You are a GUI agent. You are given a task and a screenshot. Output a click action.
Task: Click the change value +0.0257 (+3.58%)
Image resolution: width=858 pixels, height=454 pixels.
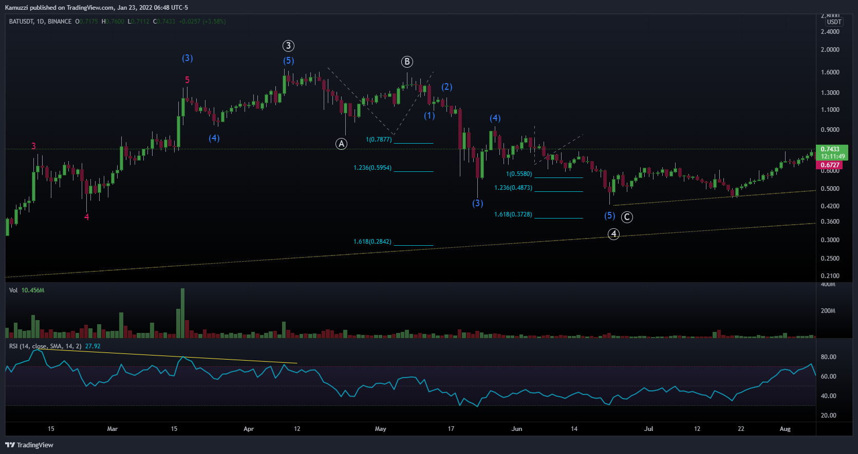pos(202,22)
